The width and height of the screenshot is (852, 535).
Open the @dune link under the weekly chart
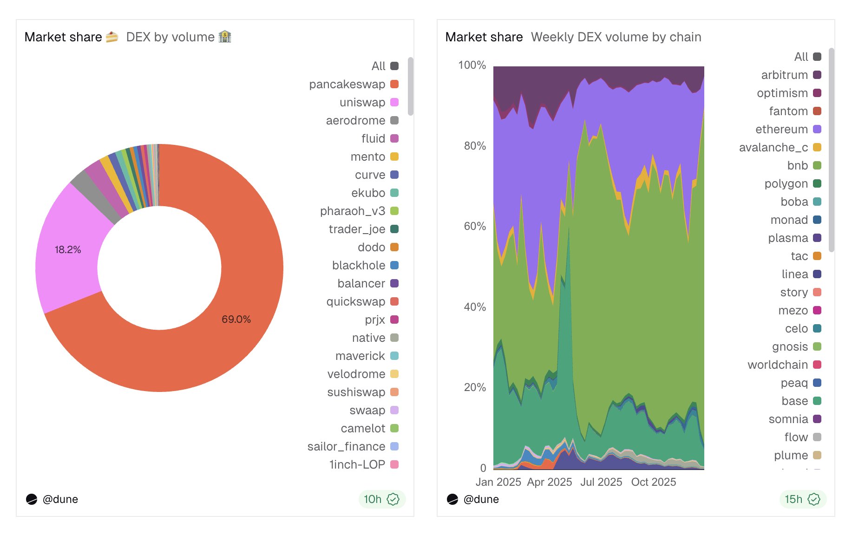(481, 499)
